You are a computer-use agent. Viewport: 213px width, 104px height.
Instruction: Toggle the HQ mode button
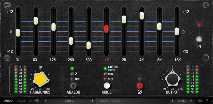[x=200, y=101]
